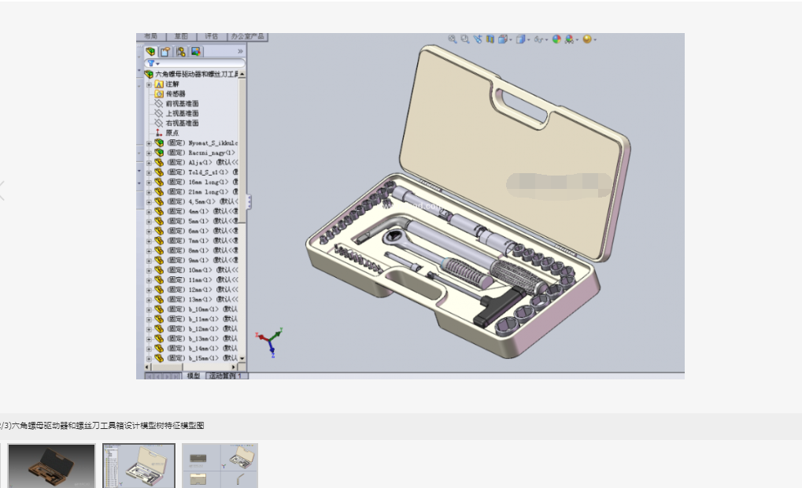Select the b_14mm<1> component row text
The height and width of the screenshot is (488, 802).
pos(202,349)
